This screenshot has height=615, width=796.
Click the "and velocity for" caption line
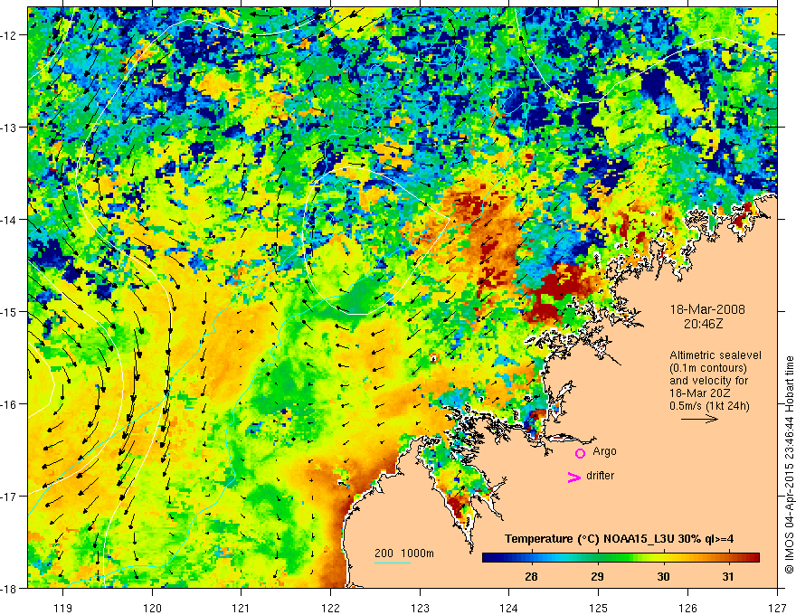708,381
